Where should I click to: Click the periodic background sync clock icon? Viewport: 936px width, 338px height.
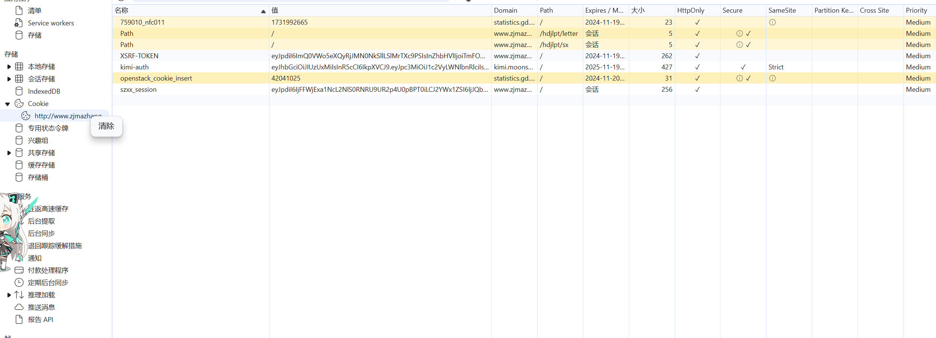[x=19, y=283]
